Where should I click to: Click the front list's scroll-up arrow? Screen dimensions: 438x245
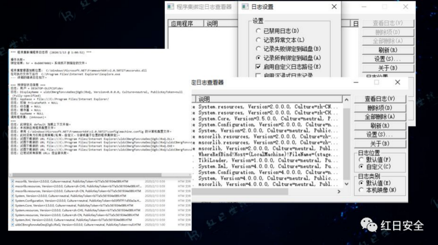(346, 100)
